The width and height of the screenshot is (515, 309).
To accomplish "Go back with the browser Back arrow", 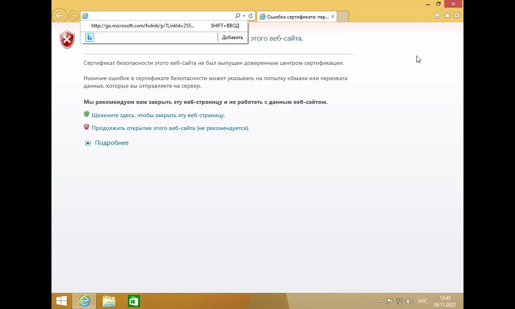I will (60, 16).
